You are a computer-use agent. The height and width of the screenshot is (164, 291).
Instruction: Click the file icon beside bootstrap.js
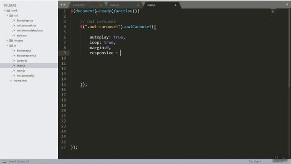pyautogui.click(x=14, y=51)
